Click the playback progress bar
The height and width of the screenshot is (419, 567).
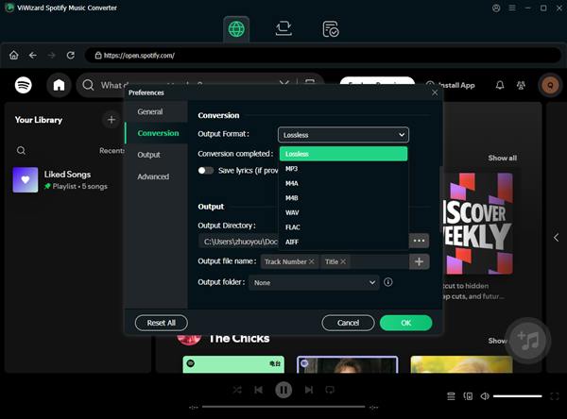coord(283,407)
